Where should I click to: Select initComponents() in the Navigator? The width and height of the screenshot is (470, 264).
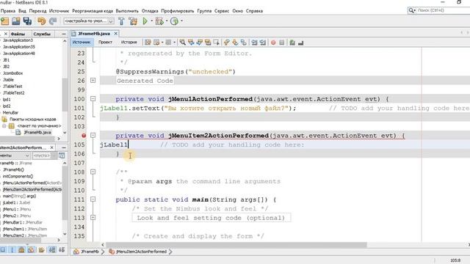pyautogui.click(x=18, y=176)
